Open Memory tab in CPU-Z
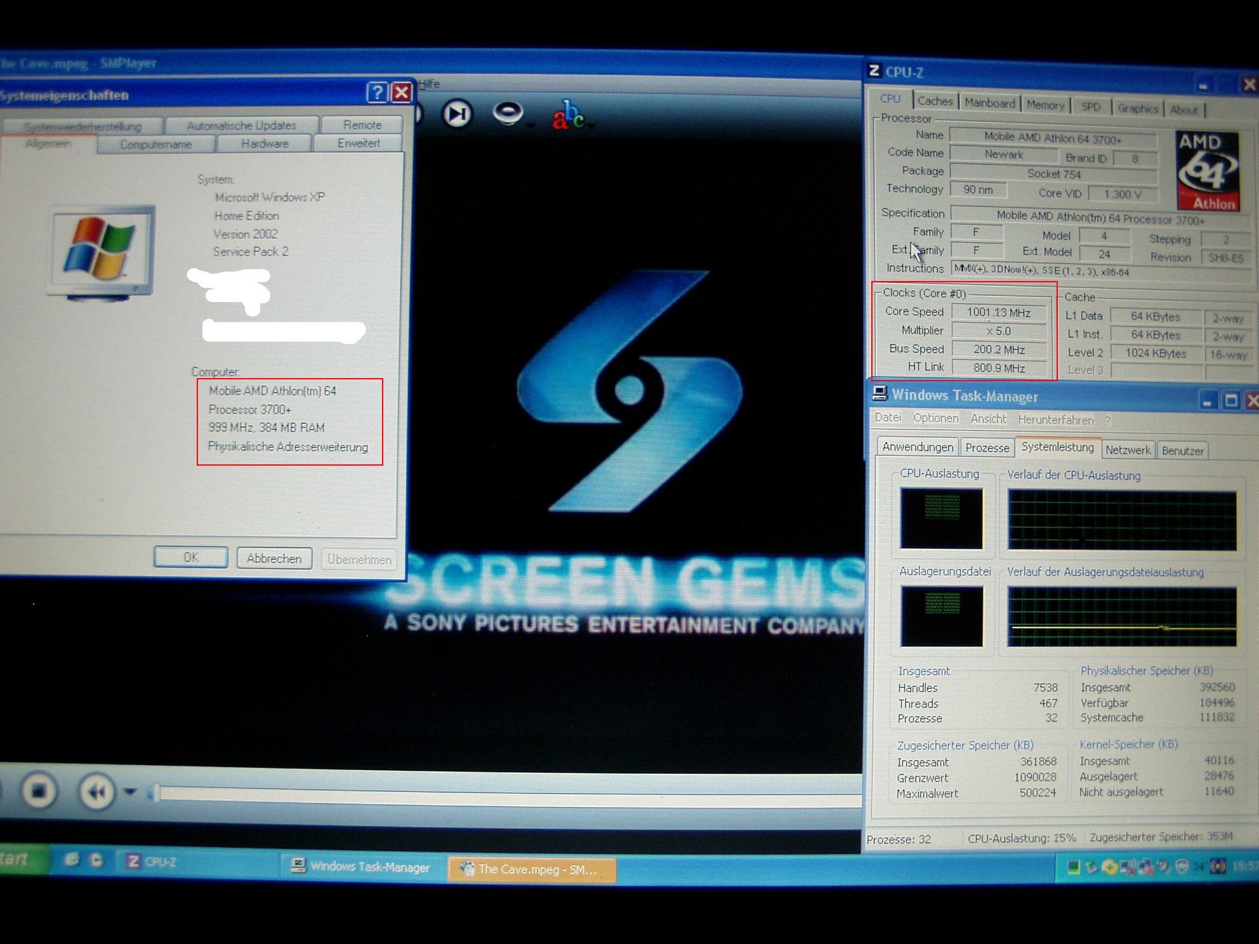The image size is (1259, 944). pos(1045,105)
